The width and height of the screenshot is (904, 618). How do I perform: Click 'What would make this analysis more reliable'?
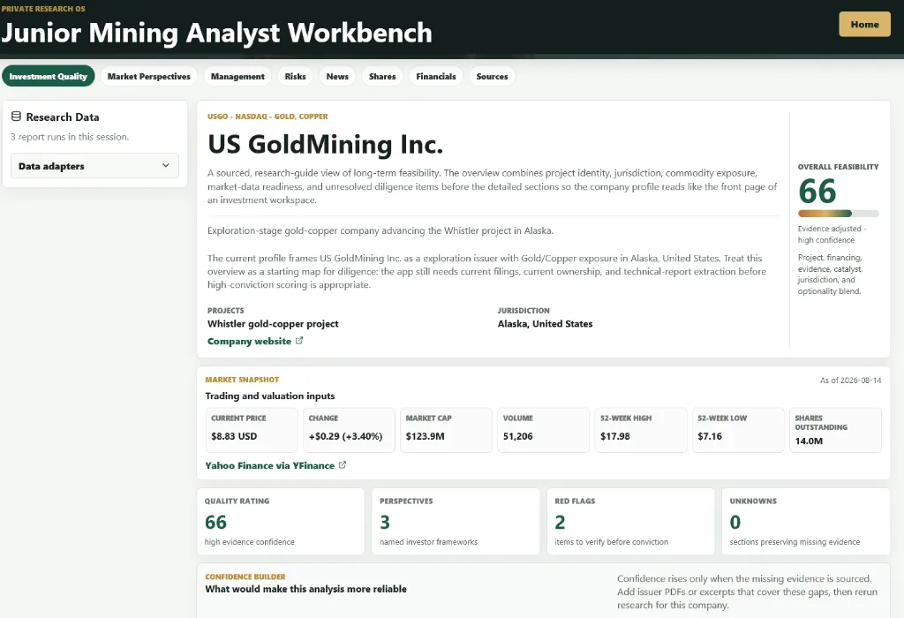click(305, 589)
